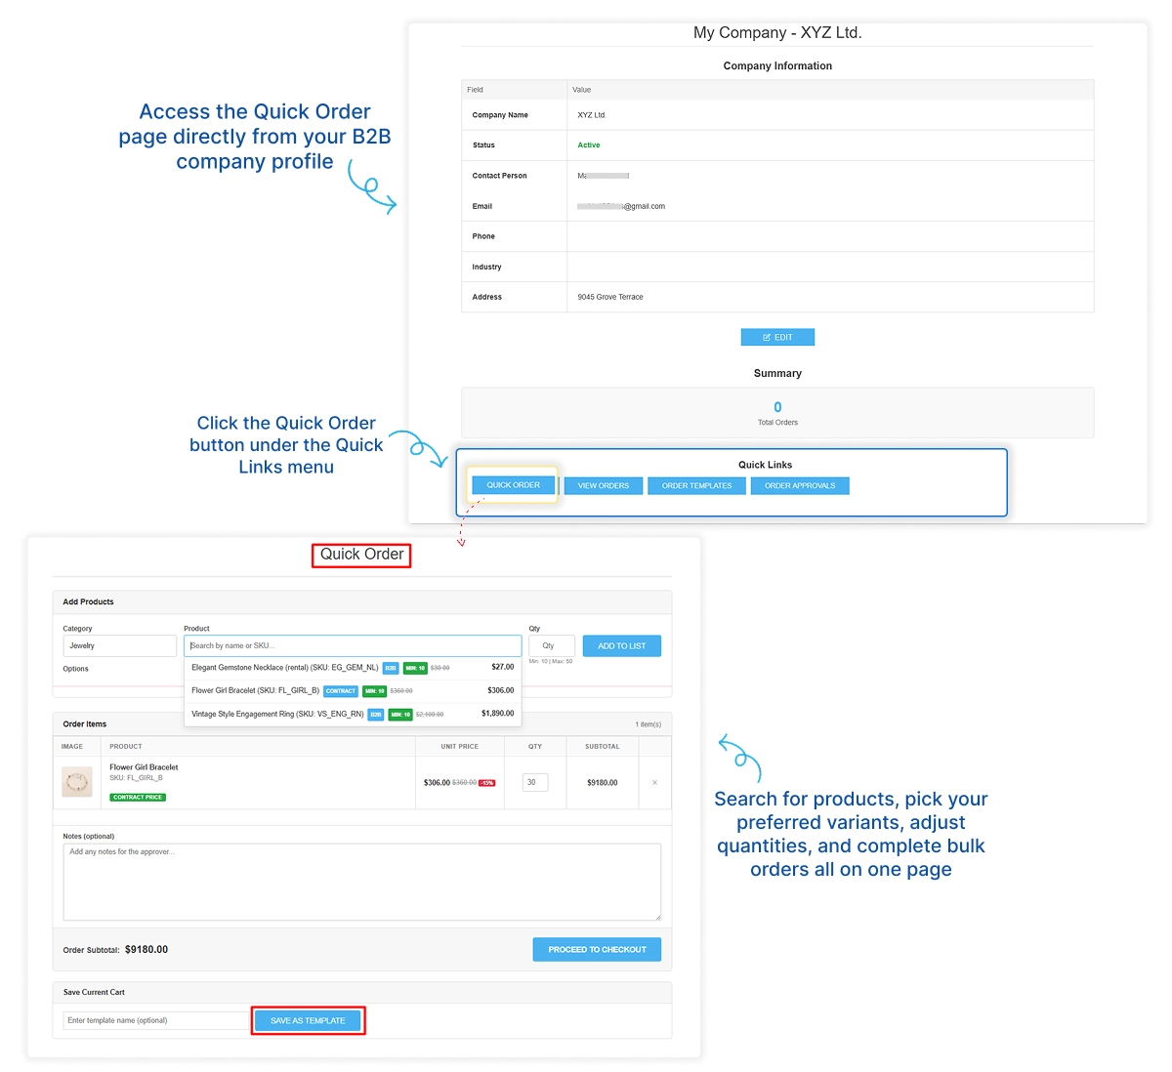Click the PRODUCT column header

click(x=126, y=746)
